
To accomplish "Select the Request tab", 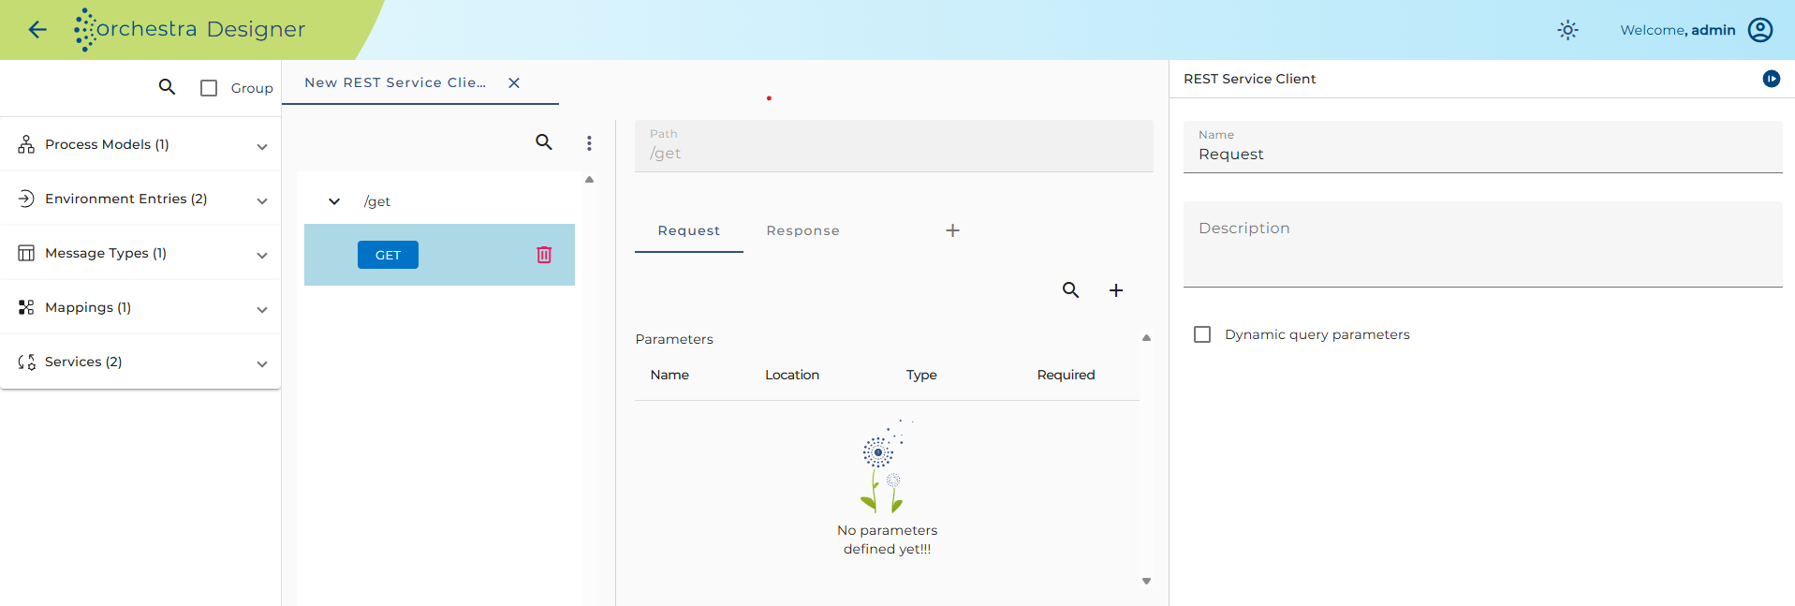I will tap(689, 230).
